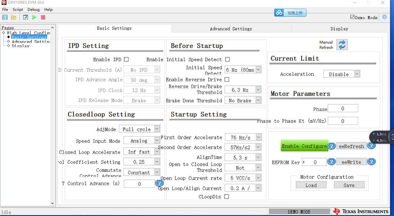Select High Level Config tree node
The width and height of the screenshot is (394, 216).
point(28,33)
